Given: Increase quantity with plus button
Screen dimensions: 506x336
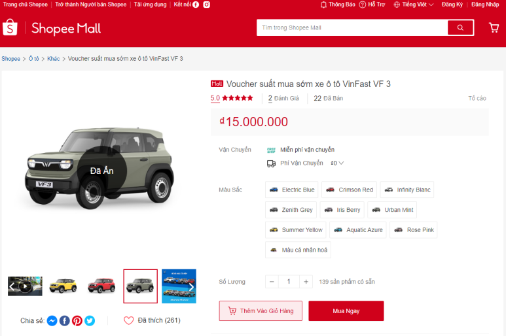Looking at the screenshot, I should pyautogui.click(x=306, y=282).
